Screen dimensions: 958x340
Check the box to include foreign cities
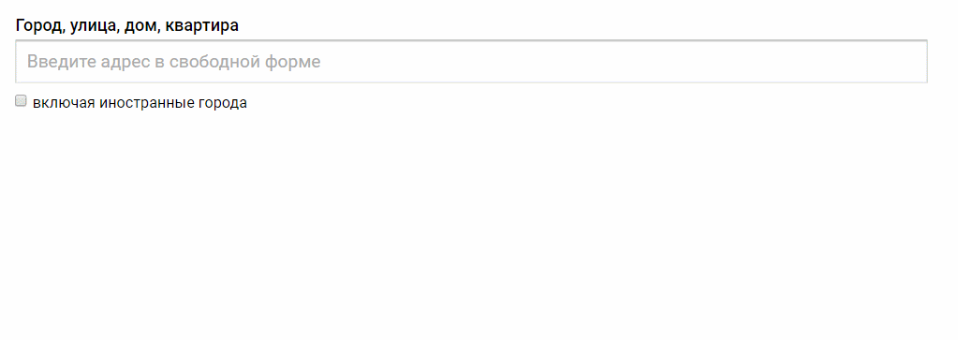point(21,101)
